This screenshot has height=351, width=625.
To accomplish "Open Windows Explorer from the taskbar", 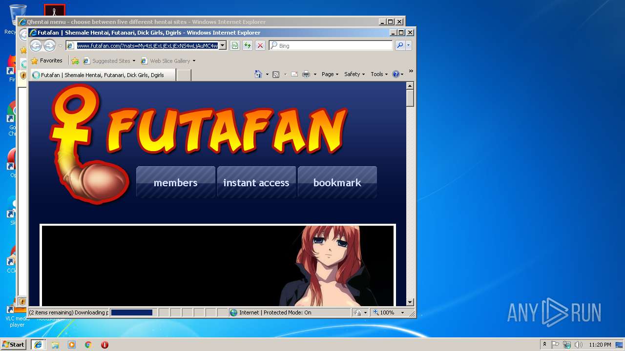I will pos(55,345).
